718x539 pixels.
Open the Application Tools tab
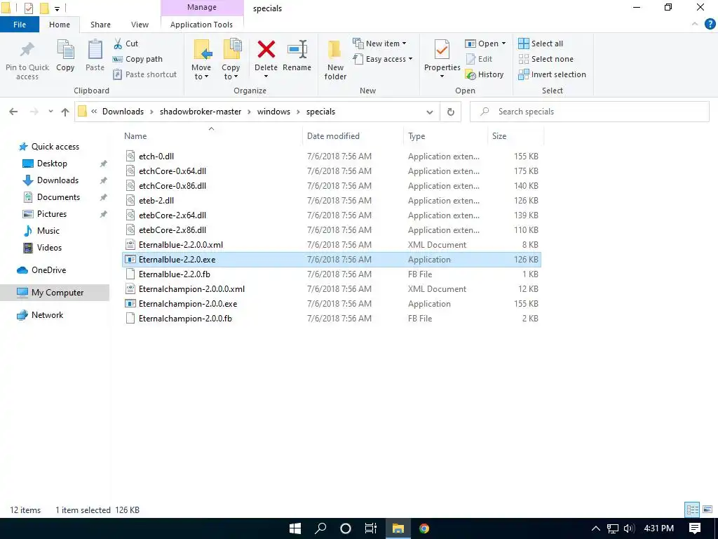click(201, 25)
